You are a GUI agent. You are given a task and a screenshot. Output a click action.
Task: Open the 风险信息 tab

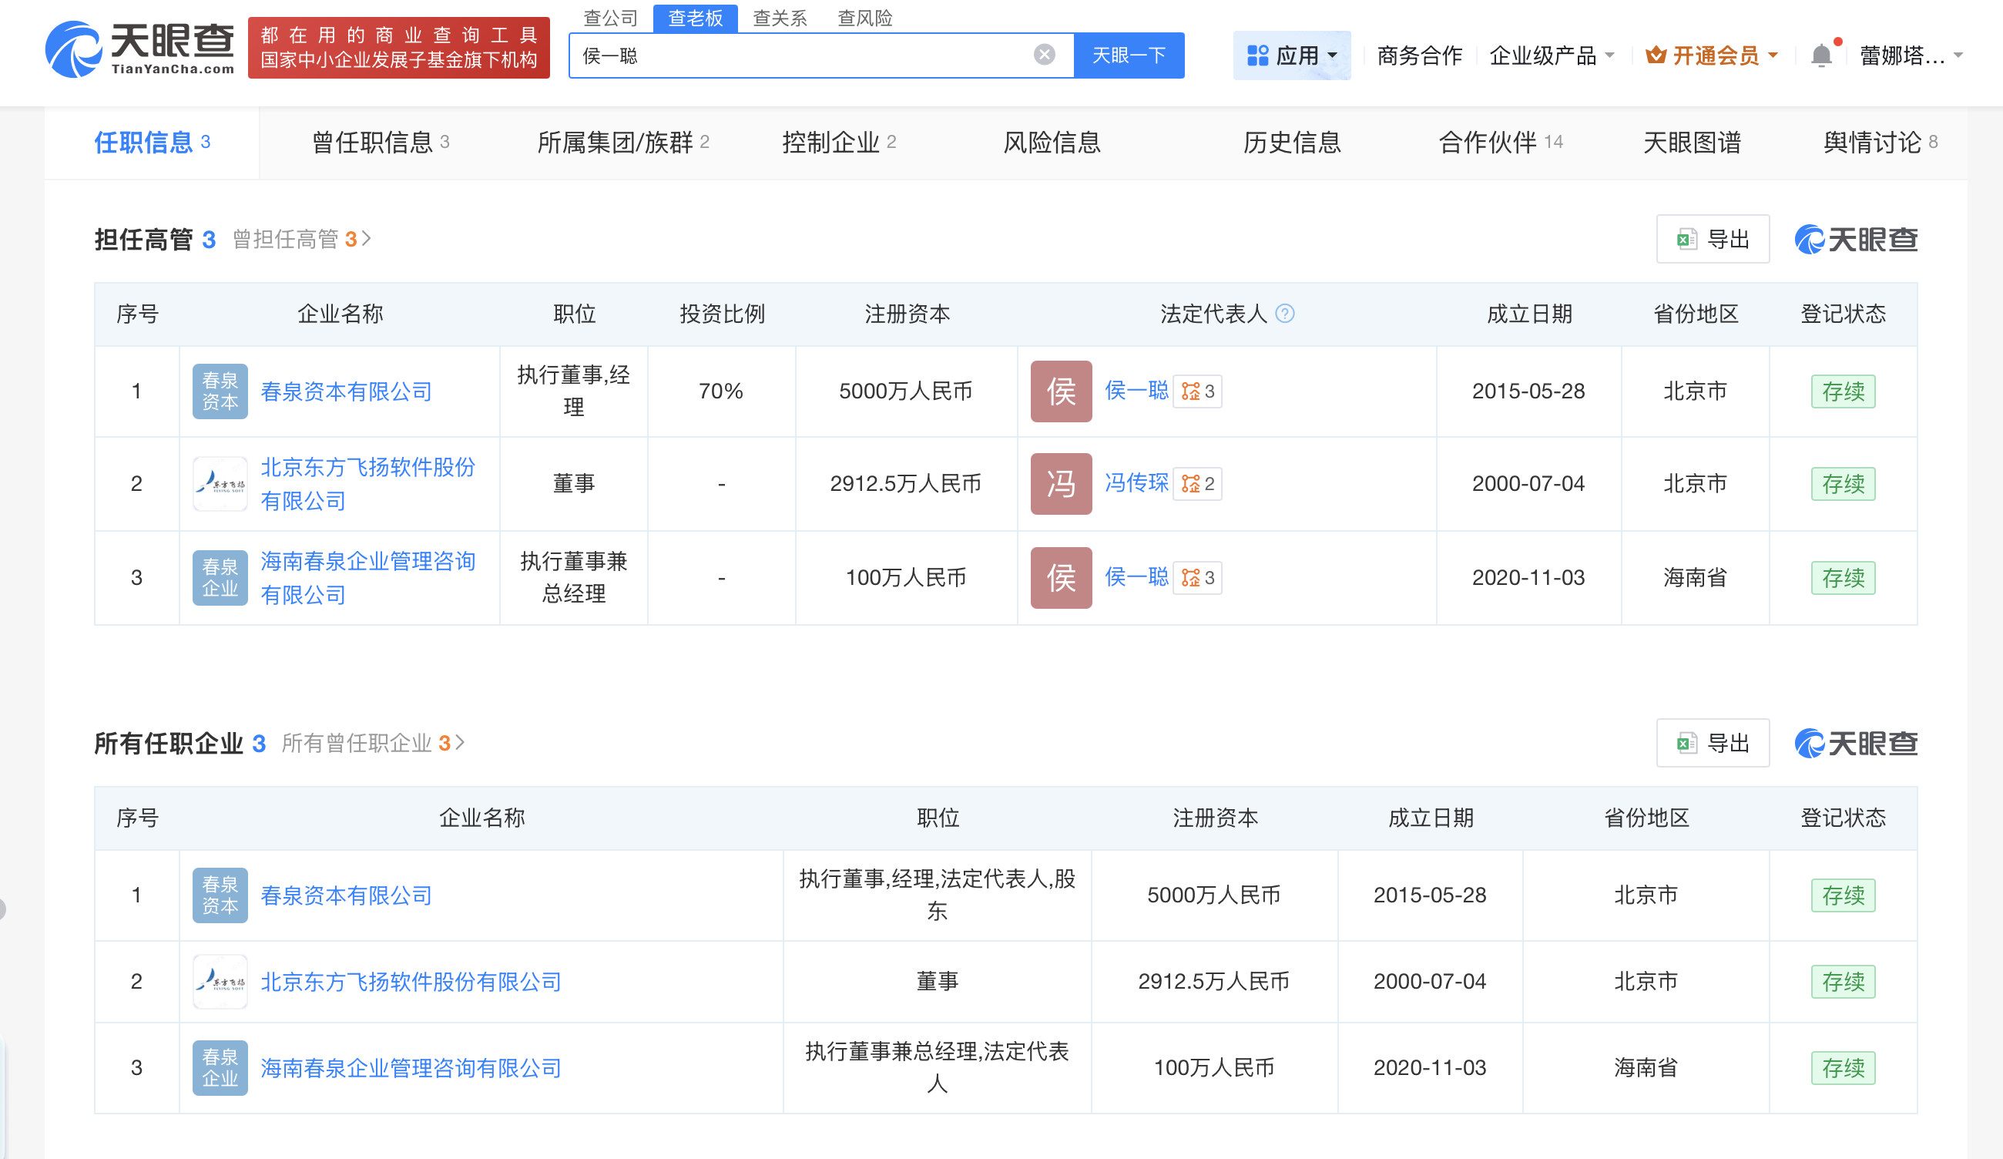pyautogui.click(x=1051, y=143)
